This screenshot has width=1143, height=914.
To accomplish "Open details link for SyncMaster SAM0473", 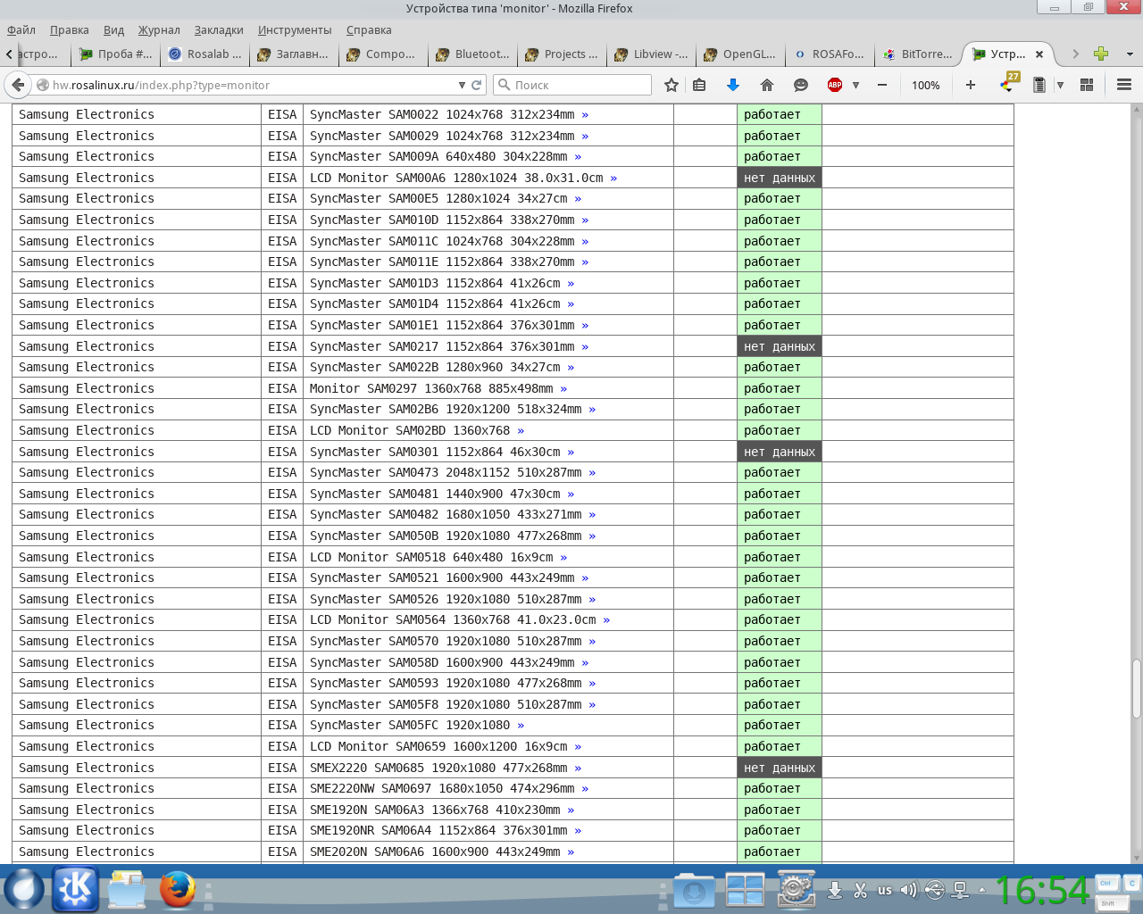I will [592, 472].
